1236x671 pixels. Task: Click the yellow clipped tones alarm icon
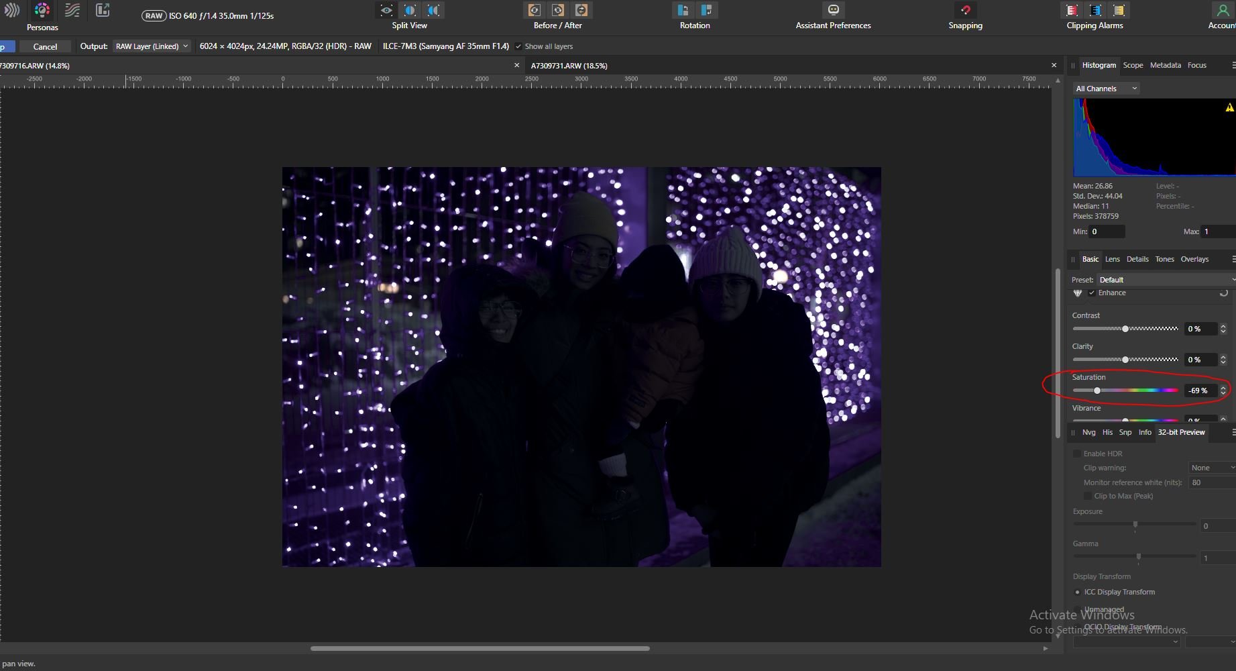click(x=1119, y=10)
